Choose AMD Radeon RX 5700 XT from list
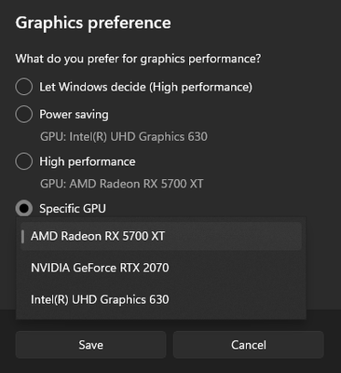Image resolution: width=341 pixels, height=373 pixels. (161, 236)
